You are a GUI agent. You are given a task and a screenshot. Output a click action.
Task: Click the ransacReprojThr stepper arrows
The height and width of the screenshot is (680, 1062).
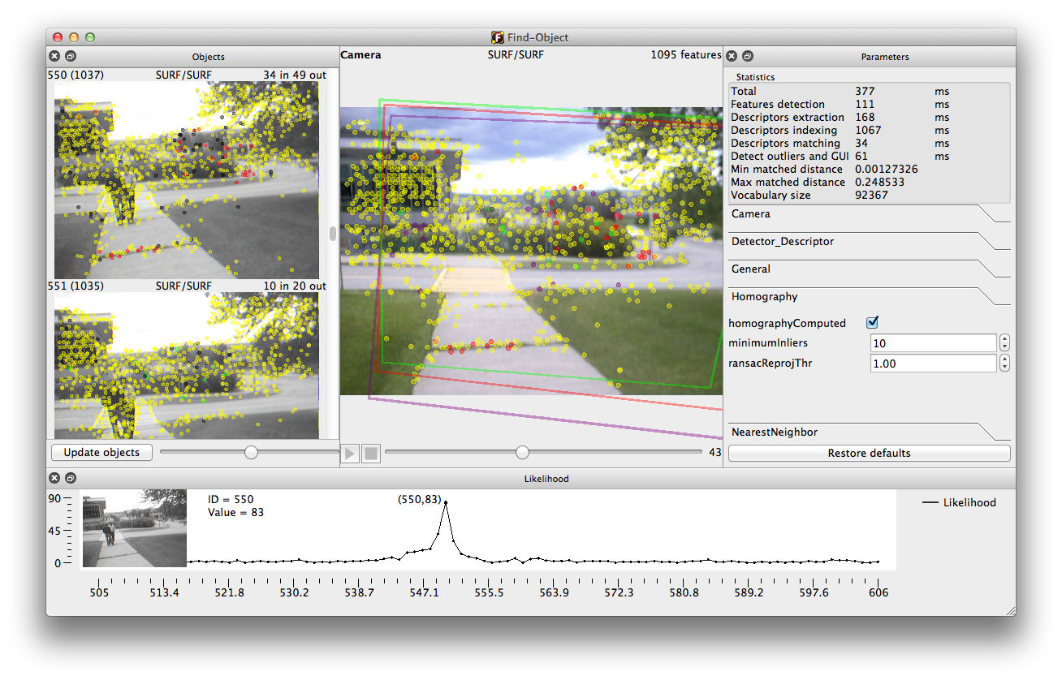coord(1004,364)
